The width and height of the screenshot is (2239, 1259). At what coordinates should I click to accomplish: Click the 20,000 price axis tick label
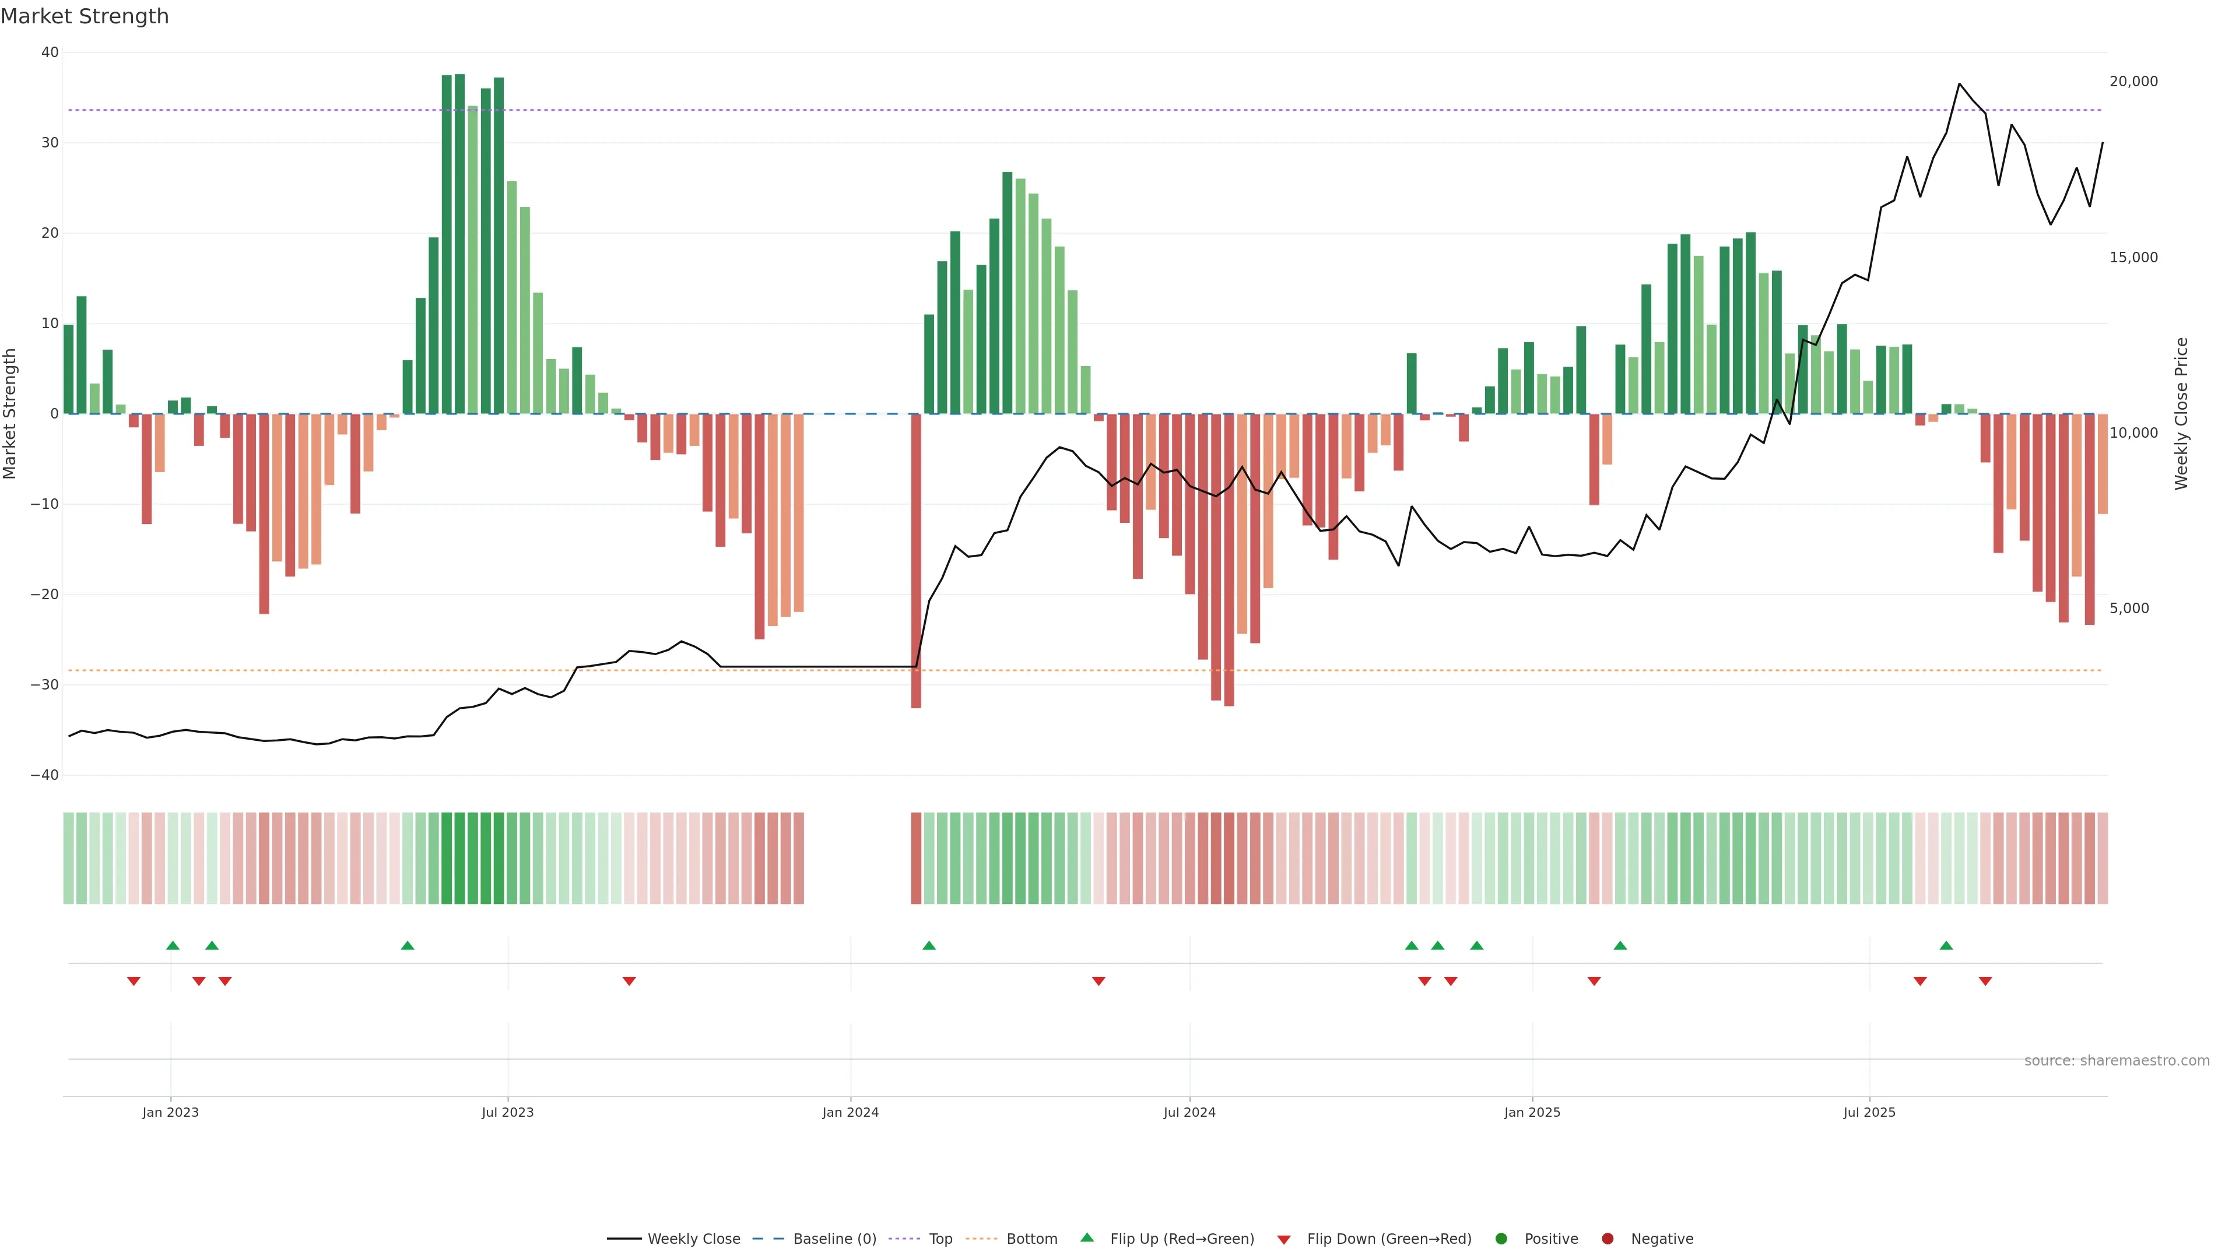(2133, 82)
